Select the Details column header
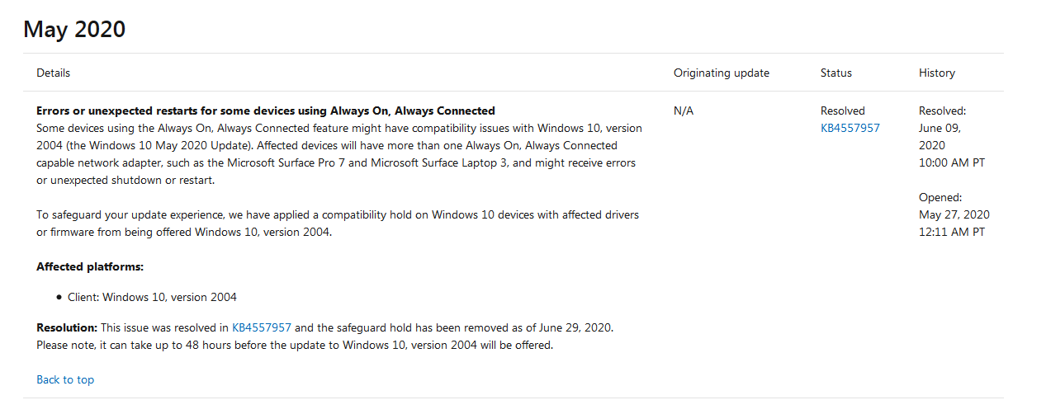 click(53, 73)
